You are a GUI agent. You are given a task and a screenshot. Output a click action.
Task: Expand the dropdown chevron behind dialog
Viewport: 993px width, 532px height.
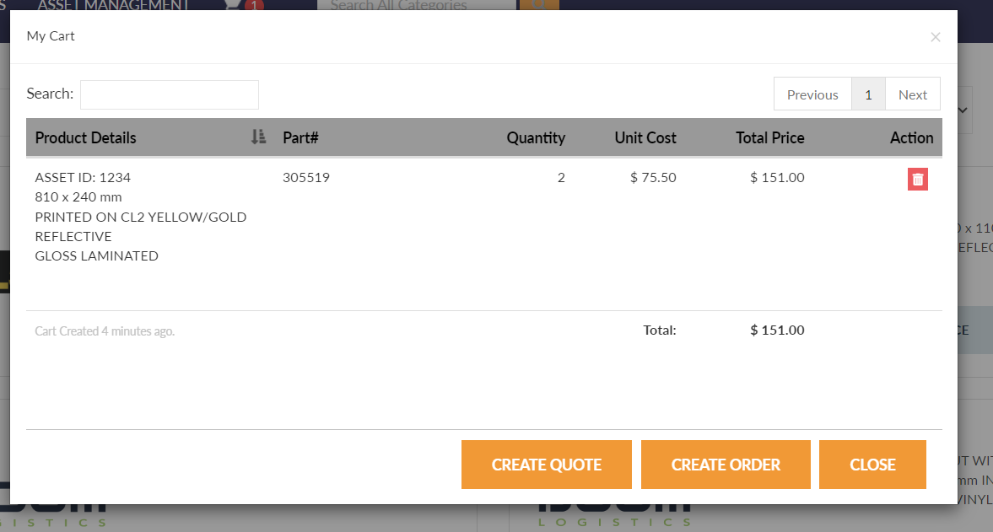pos(963,110)
